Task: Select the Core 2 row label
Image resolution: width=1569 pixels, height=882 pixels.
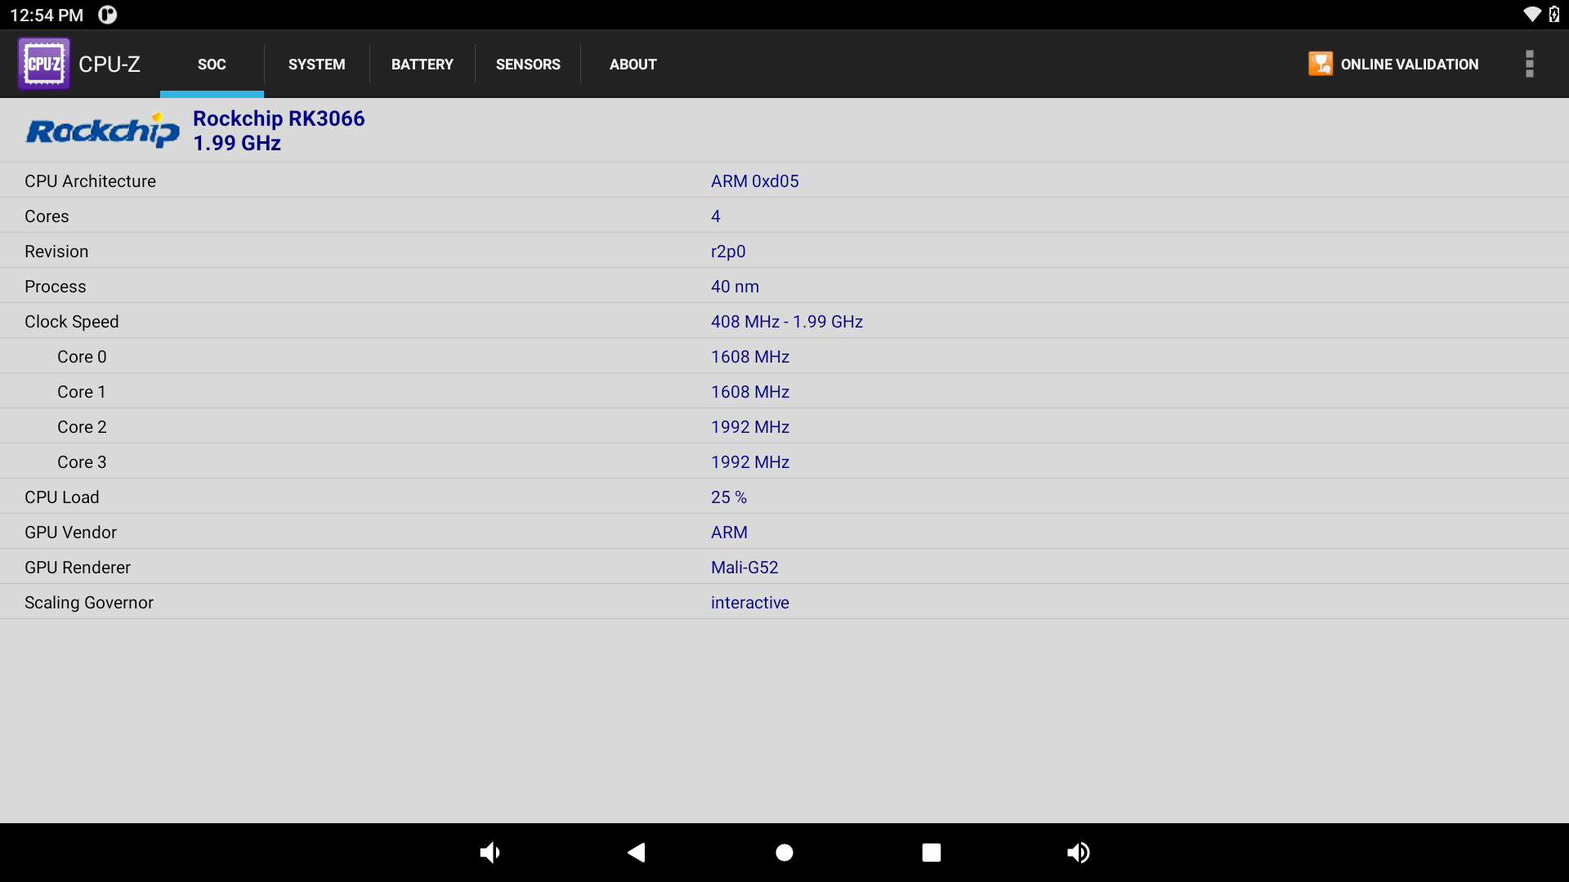Action: pyautogui.click(x=82, y=427)
